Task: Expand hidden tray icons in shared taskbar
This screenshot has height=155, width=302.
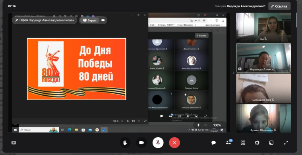Action: pyautogui.click(x=190, y=130)
